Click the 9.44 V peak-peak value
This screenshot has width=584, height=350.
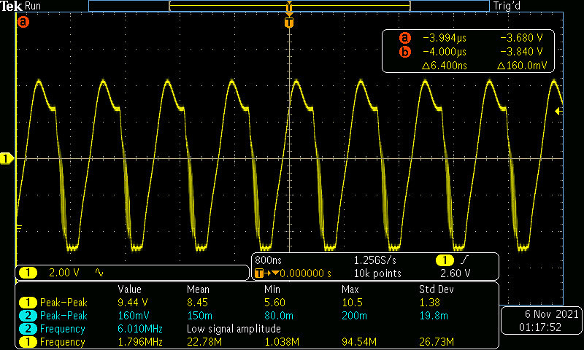pyautogui.click(x=133, y=303)
